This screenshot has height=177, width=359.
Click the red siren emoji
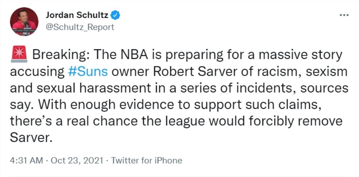click(19, 55)
